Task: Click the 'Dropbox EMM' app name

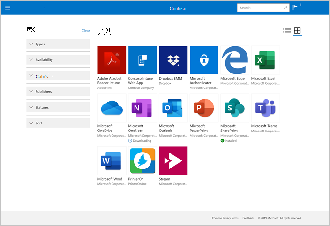Action: tap(171, 78)
